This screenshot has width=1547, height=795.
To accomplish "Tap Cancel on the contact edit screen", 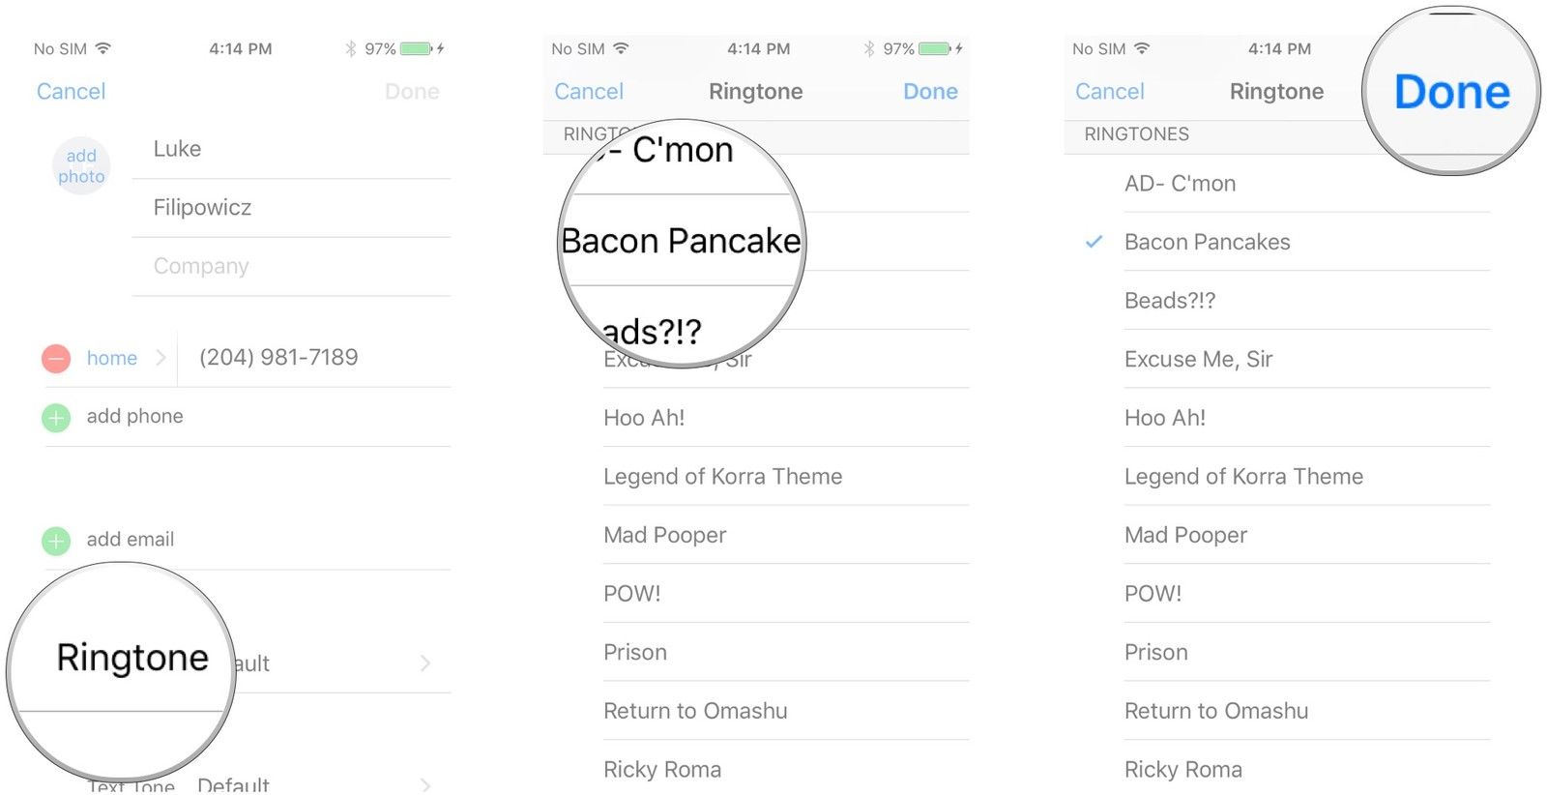I will (x=71, y=92).
